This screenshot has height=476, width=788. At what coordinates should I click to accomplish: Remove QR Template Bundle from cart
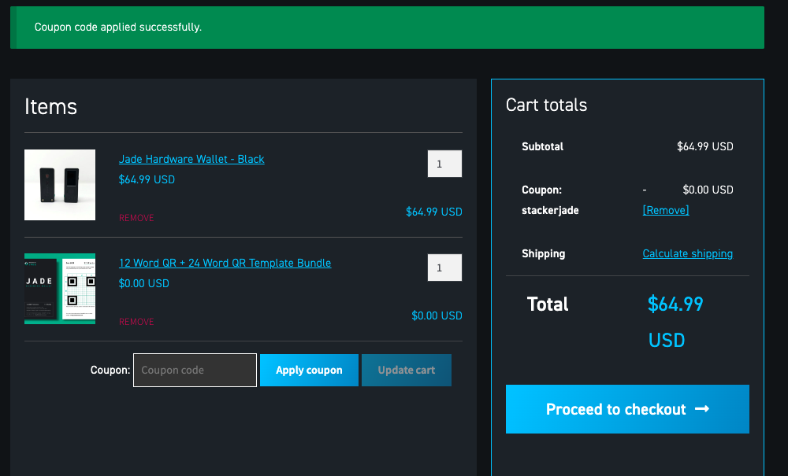(x=136, y=322)
